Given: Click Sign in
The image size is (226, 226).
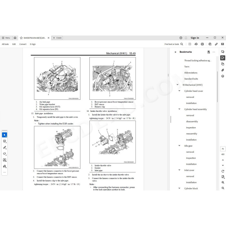Looking at the screenshot, I should tap(195, 38).
